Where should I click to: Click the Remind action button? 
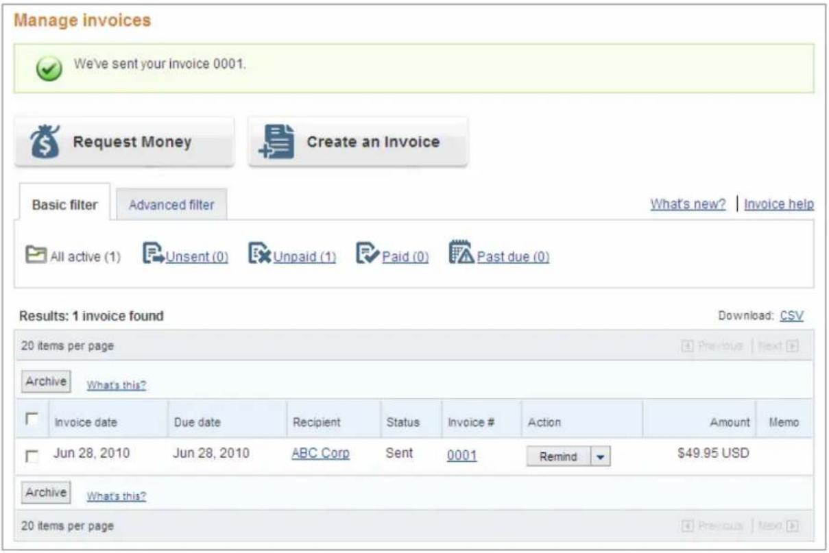click(x=558, y=457)
